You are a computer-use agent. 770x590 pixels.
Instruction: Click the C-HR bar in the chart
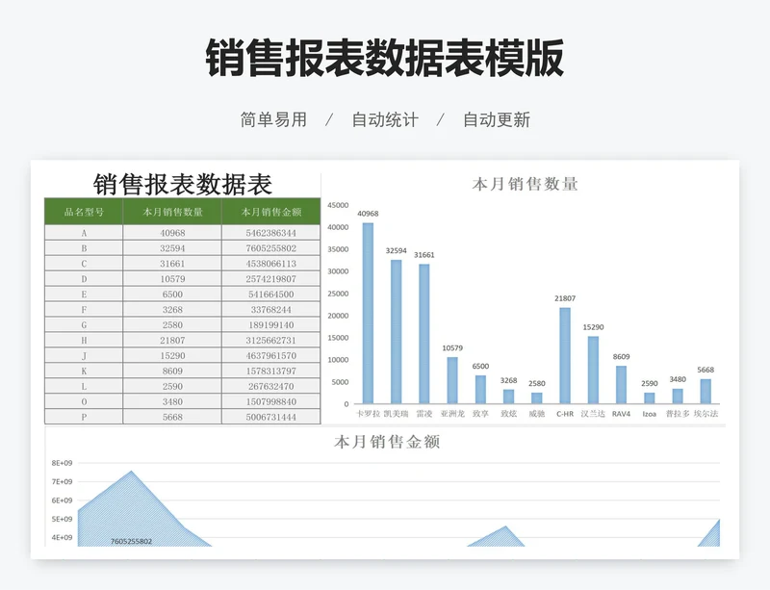[565, 356]
